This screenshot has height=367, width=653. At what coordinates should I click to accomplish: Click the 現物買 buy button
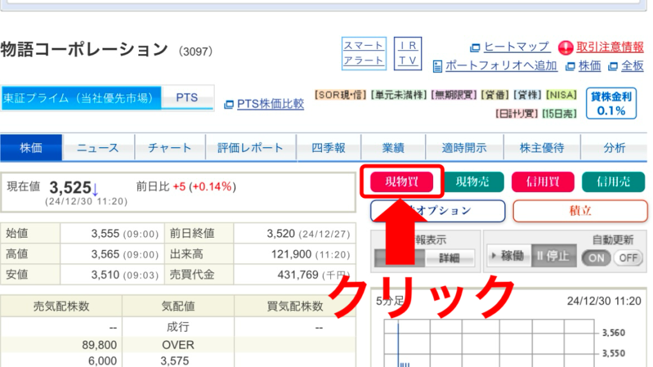pyautogui.click(x=402, y=182)
